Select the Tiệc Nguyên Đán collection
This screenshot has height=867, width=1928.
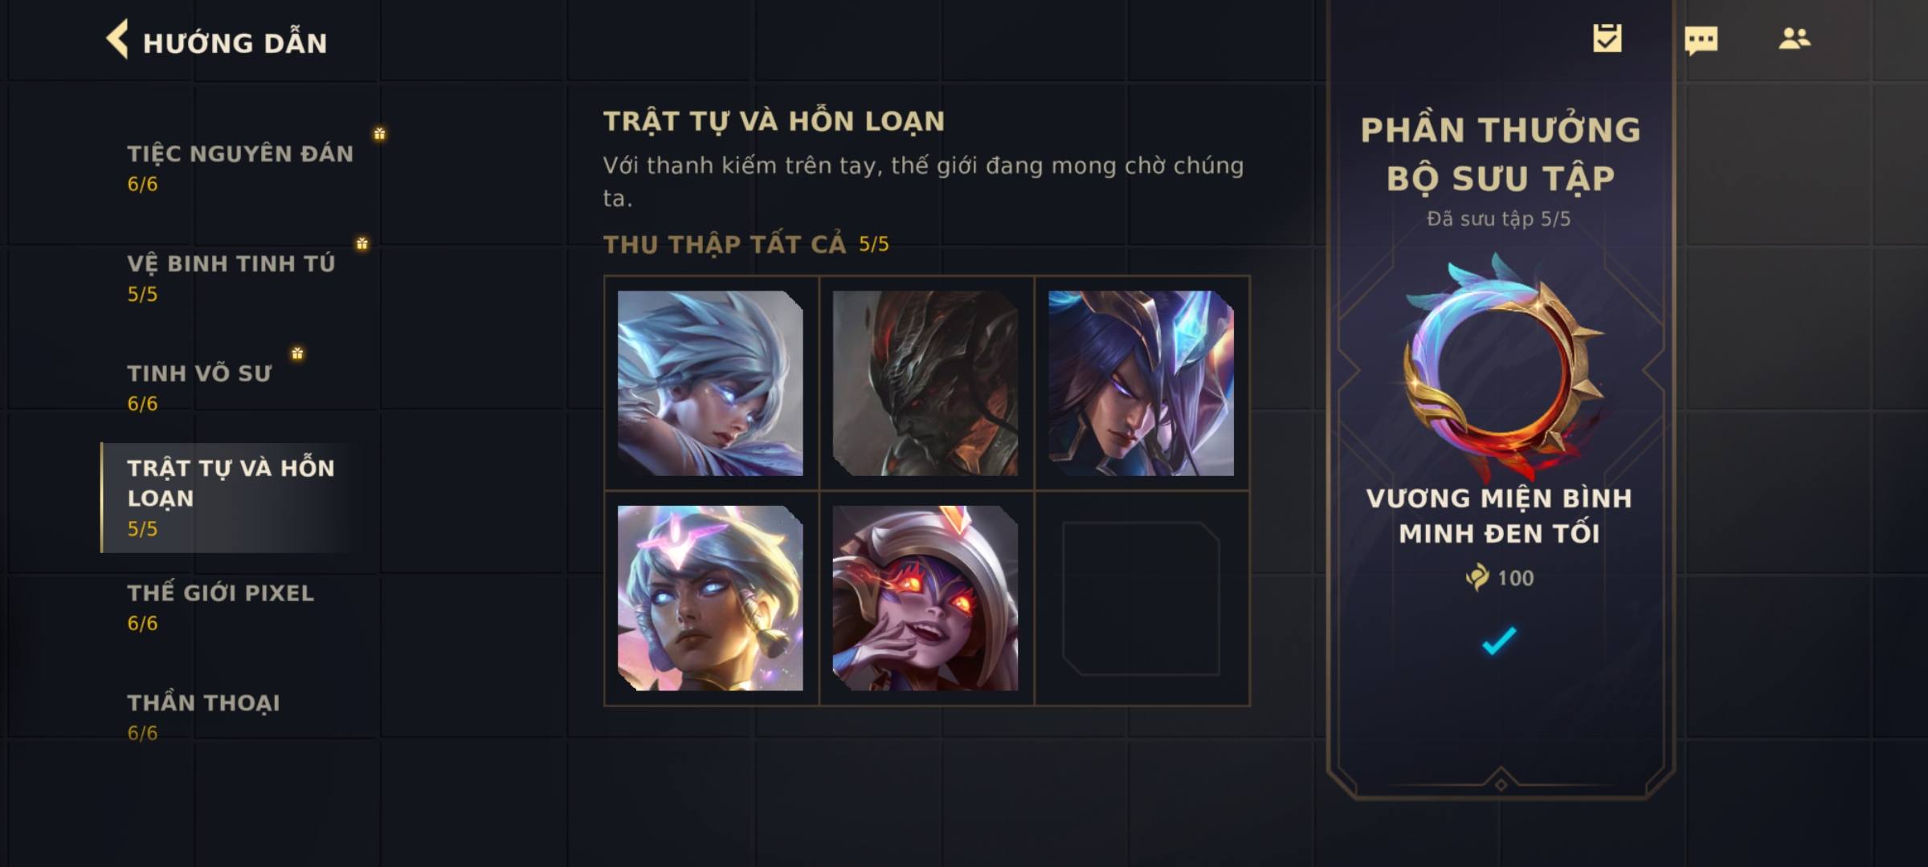coord(240,168)
